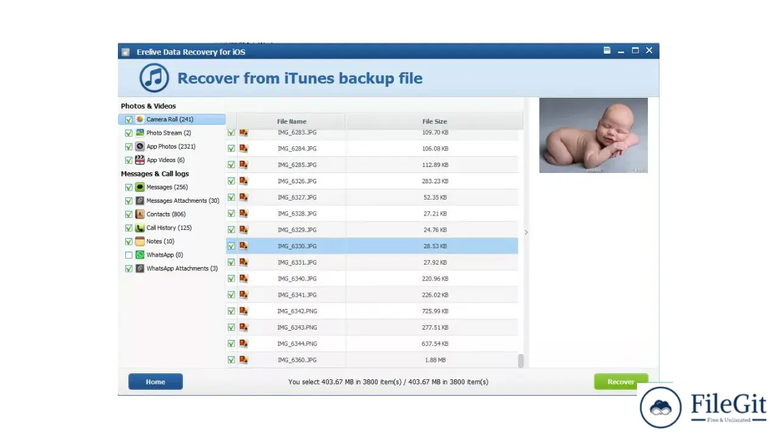The width and height of the screenshot is (778, 437).
Task: Open Notes (10) category
Action: coord(160,241)
